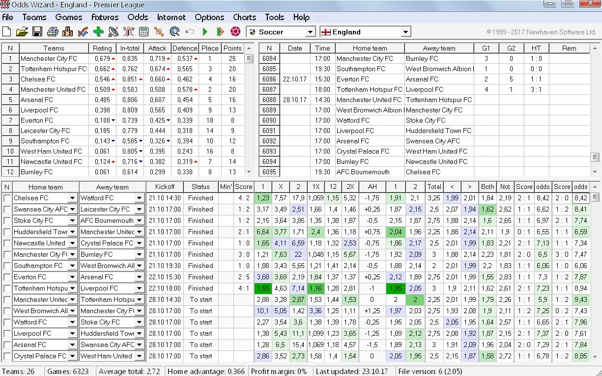Click the gear magnifier search icon
Screen dimensions: 602x376
coord(174,32)
